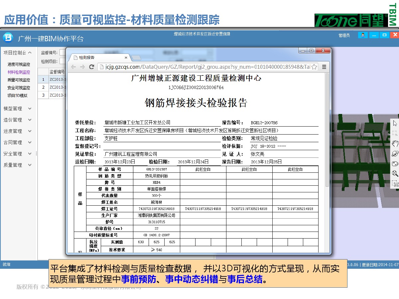Click the camera view tool
The image size is (399, 299).
pyautogui.click(x=395, y=163)
